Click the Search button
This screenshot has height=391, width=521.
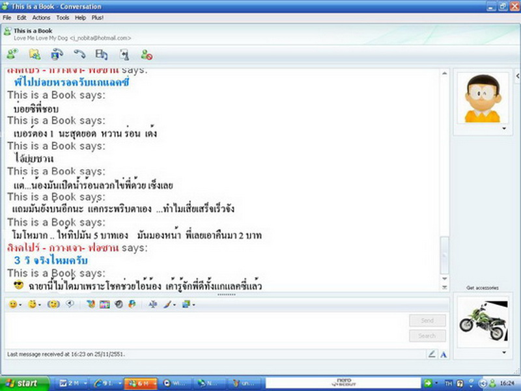[x=427, y=336]
